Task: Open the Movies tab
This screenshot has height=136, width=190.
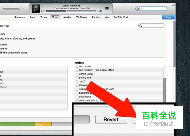Action: click(67, 17)
